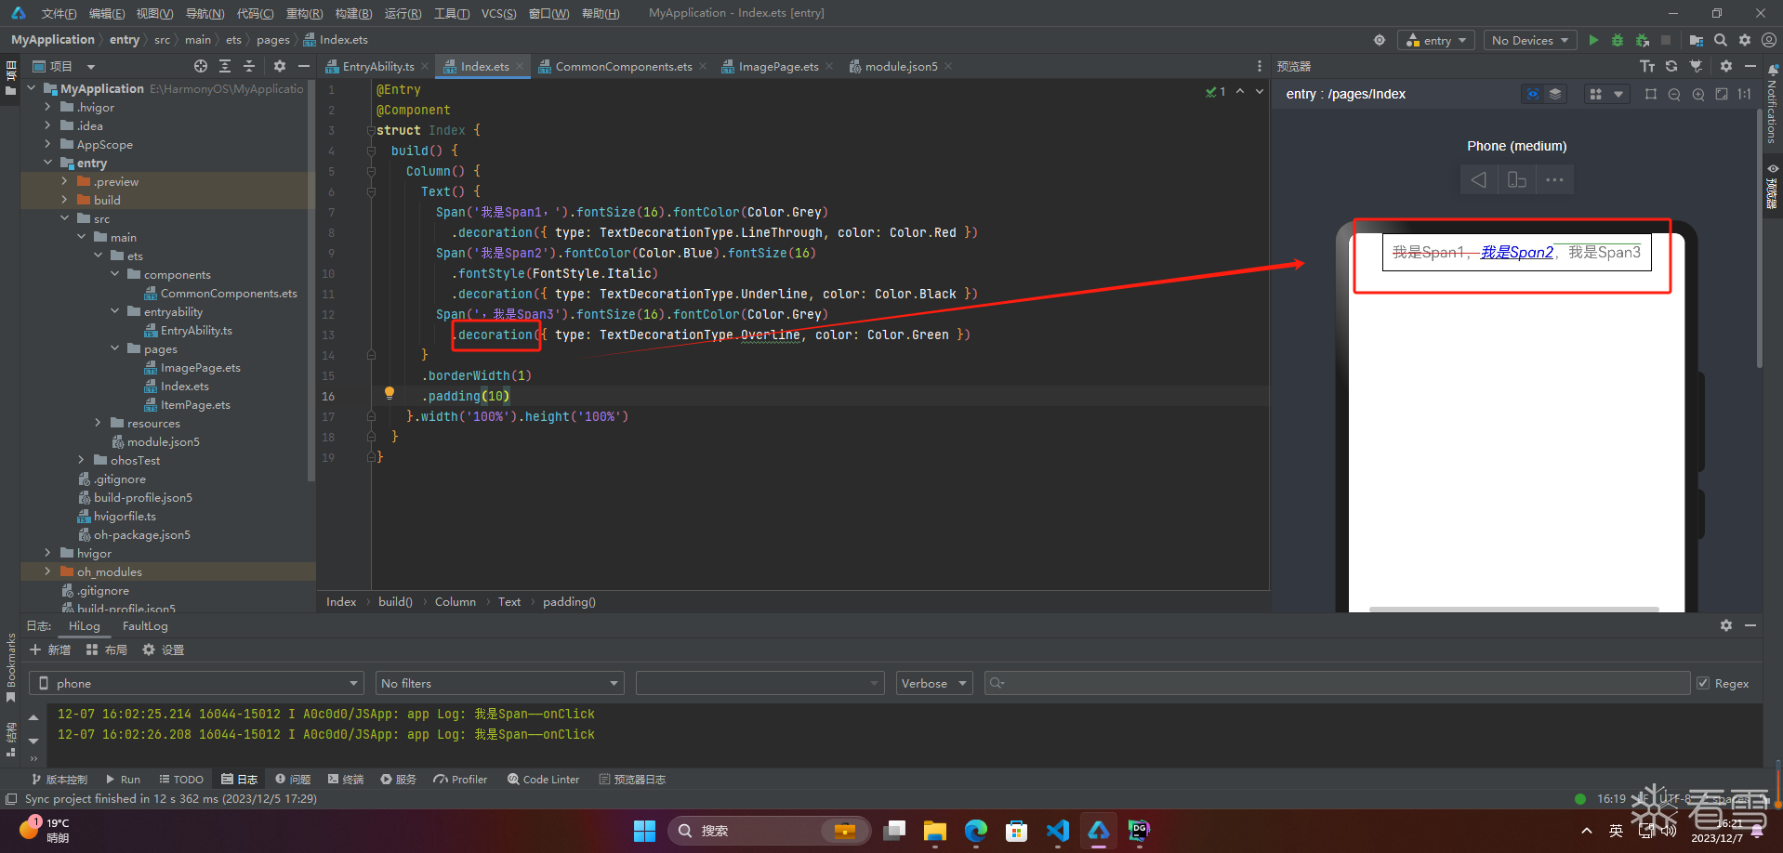This screenshot has width=1783, height=853.
Task: Toggle component layers view in previewer
Action: [x=1555, y=94]
